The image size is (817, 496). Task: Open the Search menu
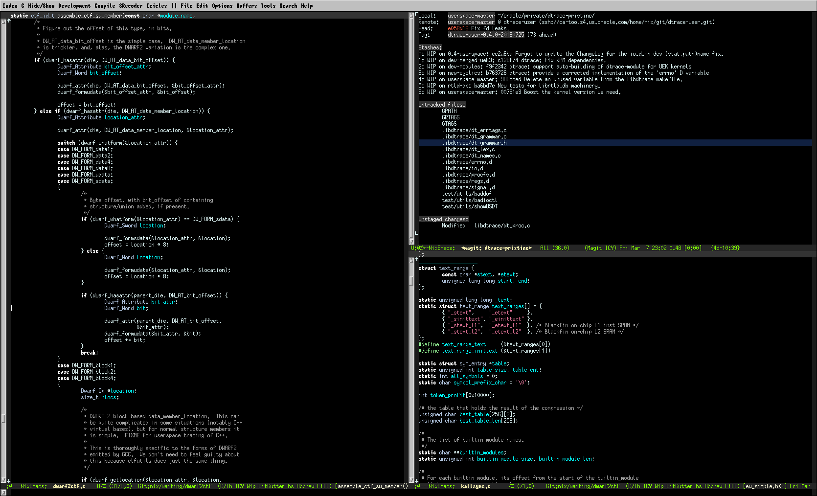click(288, 6)
